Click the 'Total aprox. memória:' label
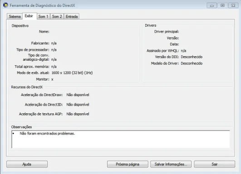241x174 pixels. pos(32,67)
